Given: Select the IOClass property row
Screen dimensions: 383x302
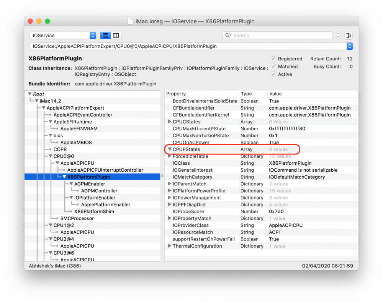Looking at the screenshot, I should click(x=261, y=163).
